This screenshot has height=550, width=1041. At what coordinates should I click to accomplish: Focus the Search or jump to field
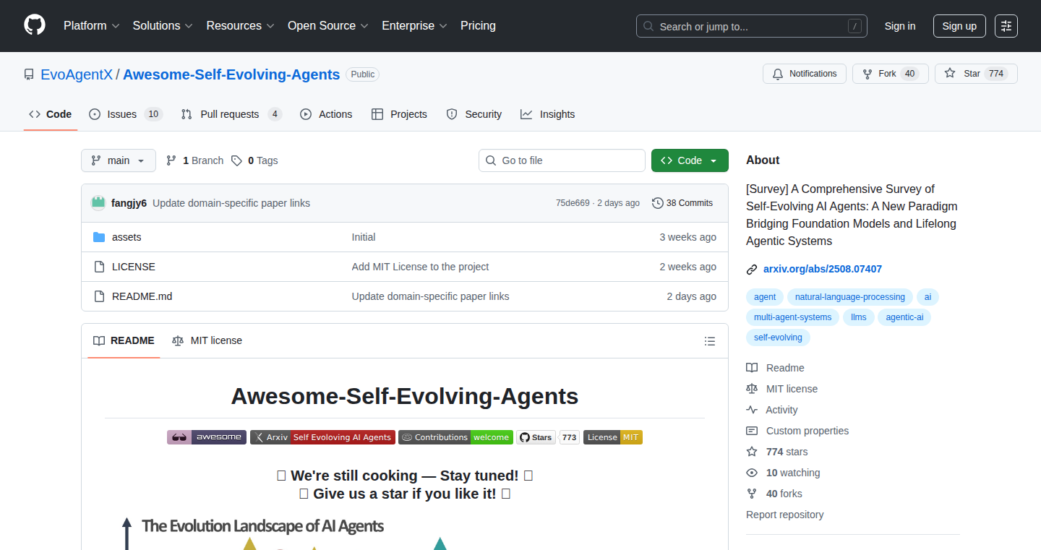pyautogui.click(x=752, y=26)
